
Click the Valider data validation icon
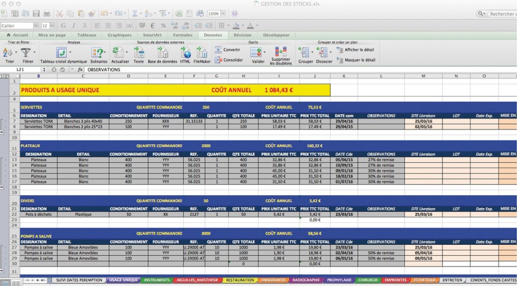pyautogui.click(x=258, y=52)
